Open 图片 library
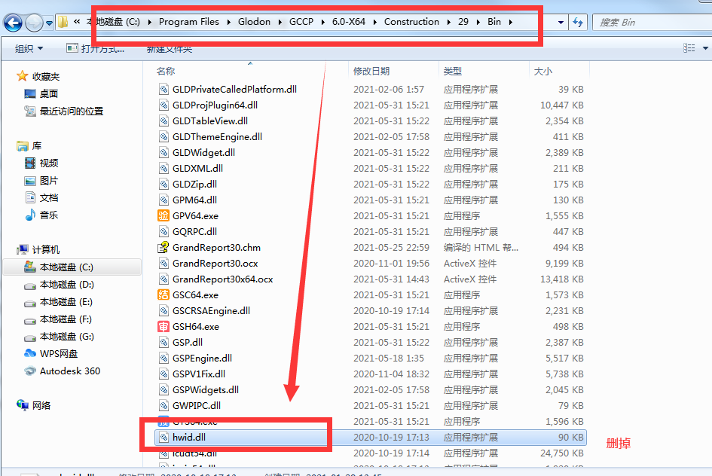The height and width of the screenshot is (476, 712). click(41, 181)
